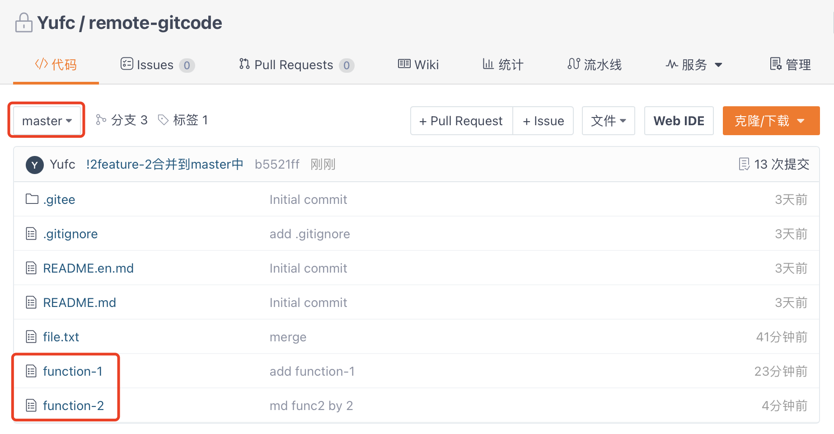Open the master branch dropdown
The image size is (834, 434).
click(47, 121)
